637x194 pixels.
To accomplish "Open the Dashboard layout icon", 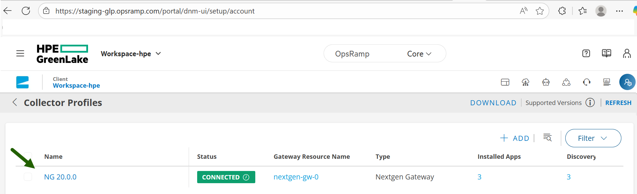I will point(505,82).
